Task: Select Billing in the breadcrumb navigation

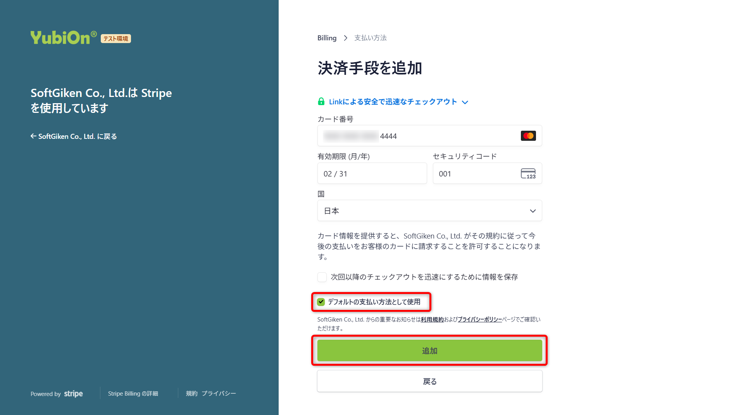Action: tap(327, 38)
